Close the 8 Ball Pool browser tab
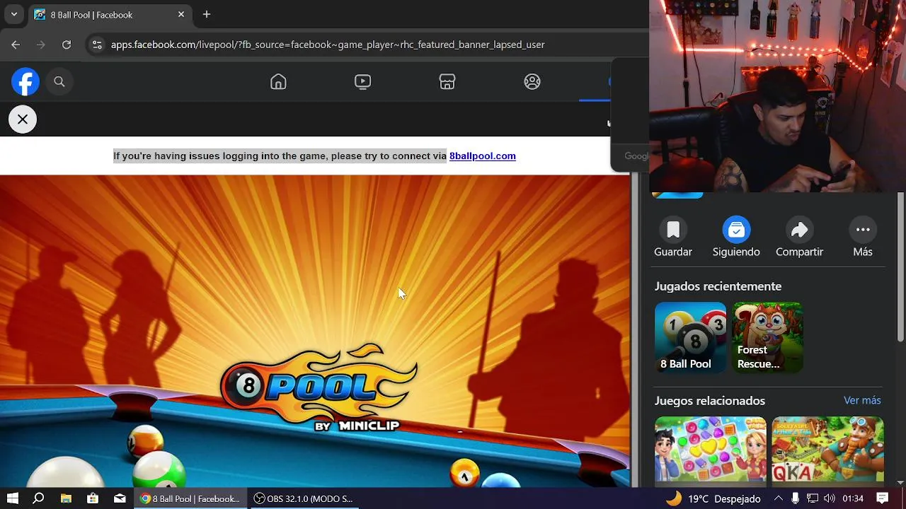This screenshot has height=509, width=906. pos(181,14)
